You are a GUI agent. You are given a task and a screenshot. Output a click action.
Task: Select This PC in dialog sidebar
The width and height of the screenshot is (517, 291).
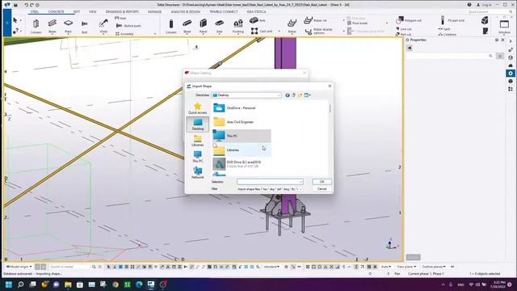(197, 157)
